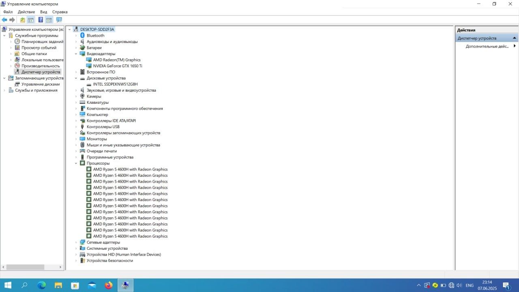Expand the Сетевые адаптеры node
Viewport: 519px width, 292px height.
point(76,243)
